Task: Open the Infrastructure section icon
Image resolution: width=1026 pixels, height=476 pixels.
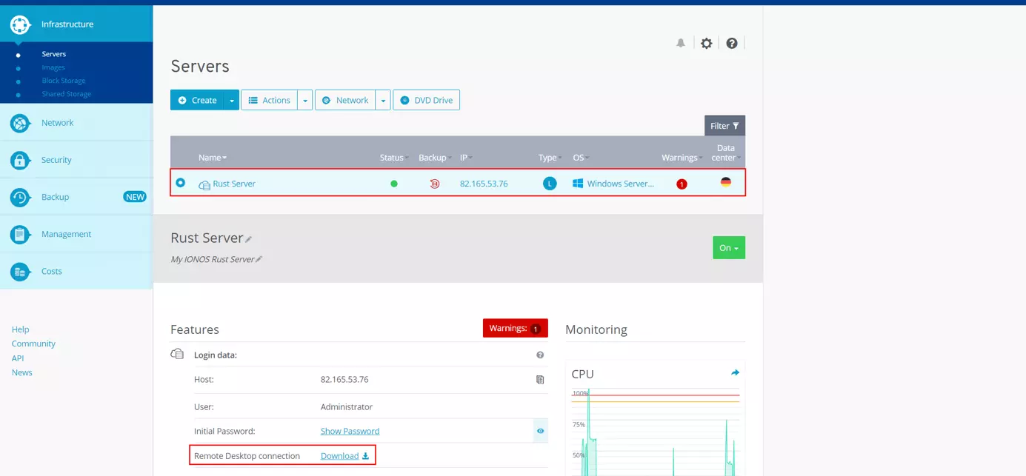Action: [x=20, y=24]
